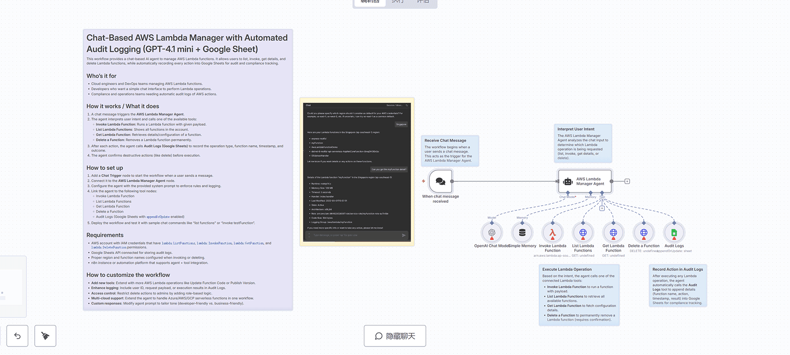Click the Audit Logs Google Sheets node
Image resolution: width=790 pixels, height=355 pixels.
(674, 232)
